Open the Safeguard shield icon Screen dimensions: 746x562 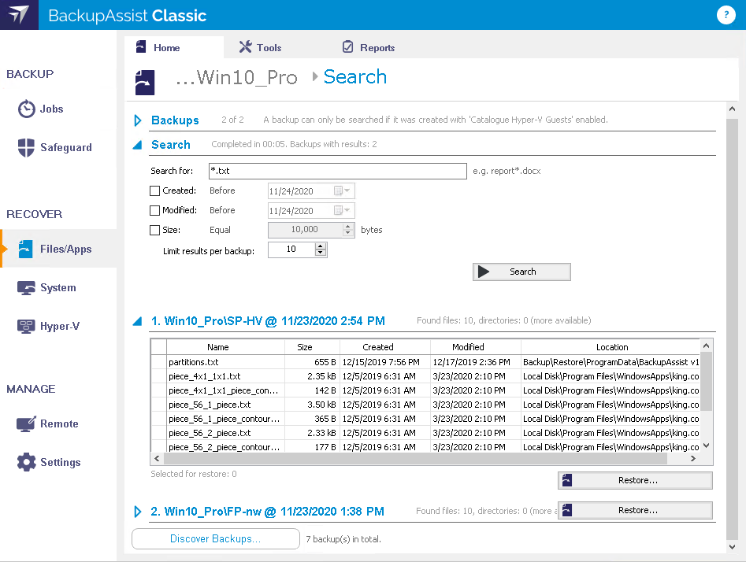click(x=27, y=147)
